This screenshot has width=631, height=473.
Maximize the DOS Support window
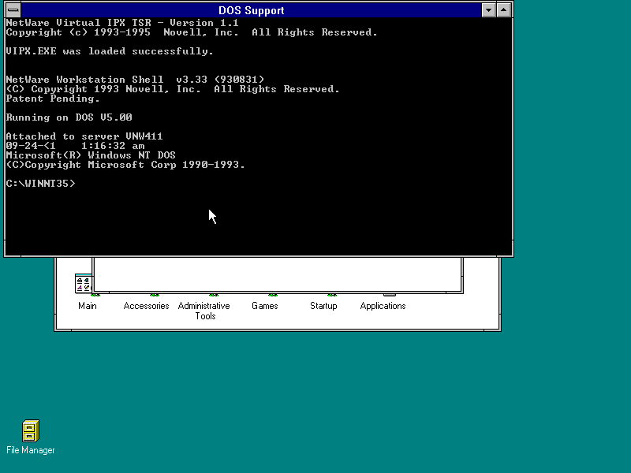point(504,10)
